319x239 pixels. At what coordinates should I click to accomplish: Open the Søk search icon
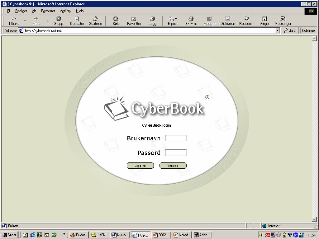point(116,19)
